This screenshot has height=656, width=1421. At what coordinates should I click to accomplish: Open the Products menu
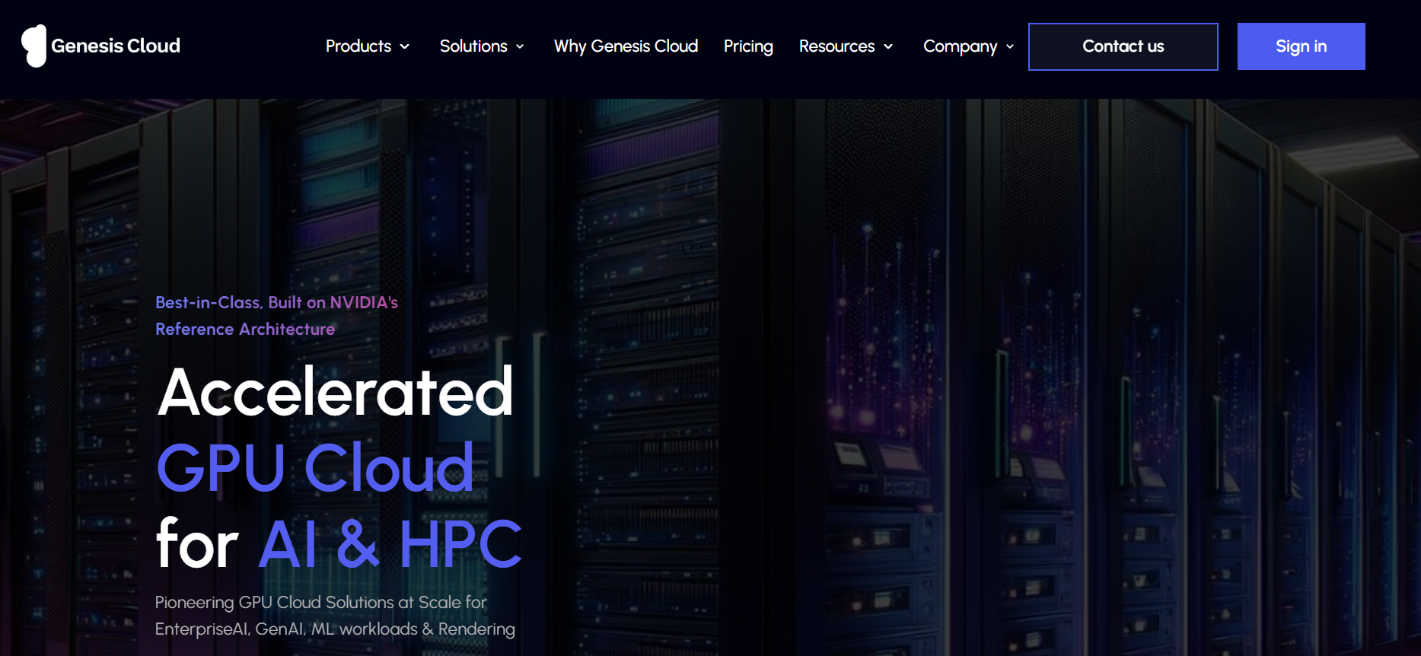pos(358,46)
